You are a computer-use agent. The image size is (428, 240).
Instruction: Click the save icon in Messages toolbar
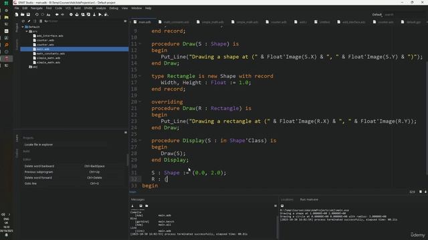(x=141, y=206)
